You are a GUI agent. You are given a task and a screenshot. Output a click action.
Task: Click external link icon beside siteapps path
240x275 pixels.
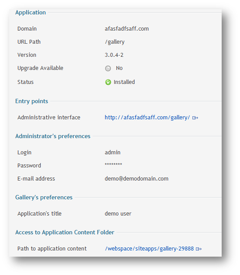pyautogui.click(x=199, y=249)
